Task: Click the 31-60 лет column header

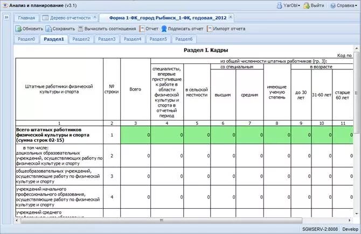Action: tap(322, 95)
